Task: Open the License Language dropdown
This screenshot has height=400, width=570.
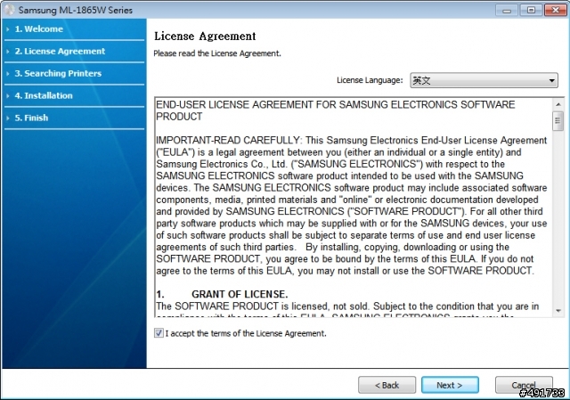Action: point(484,80)
